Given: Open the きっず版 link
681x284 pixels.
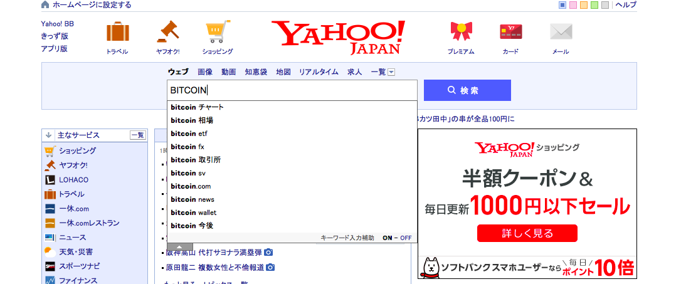Looking at the screenshot, I should [55, 36].
